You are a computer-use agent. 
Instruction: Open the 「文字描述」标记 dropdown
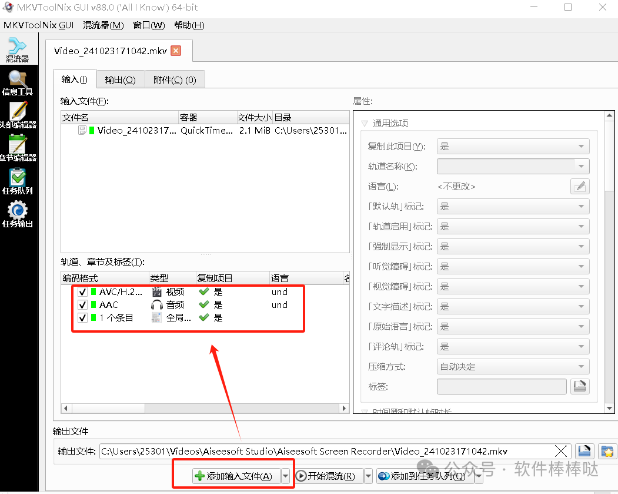point(513,307)
